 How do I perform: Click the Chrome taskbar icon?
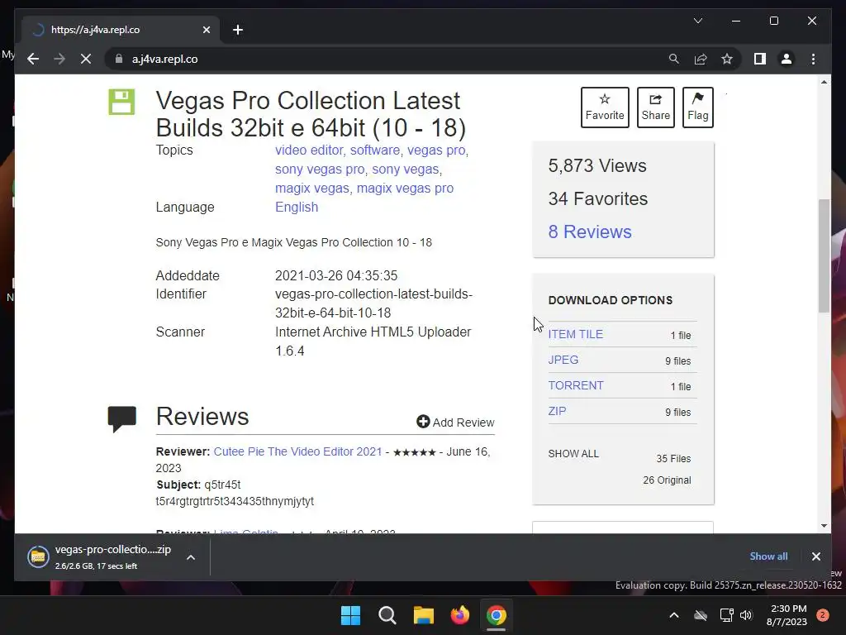coord(496,615)
